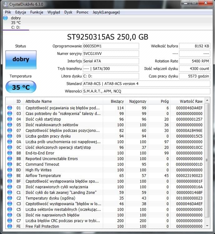Click the Próg column header

(x=159, y=101)
